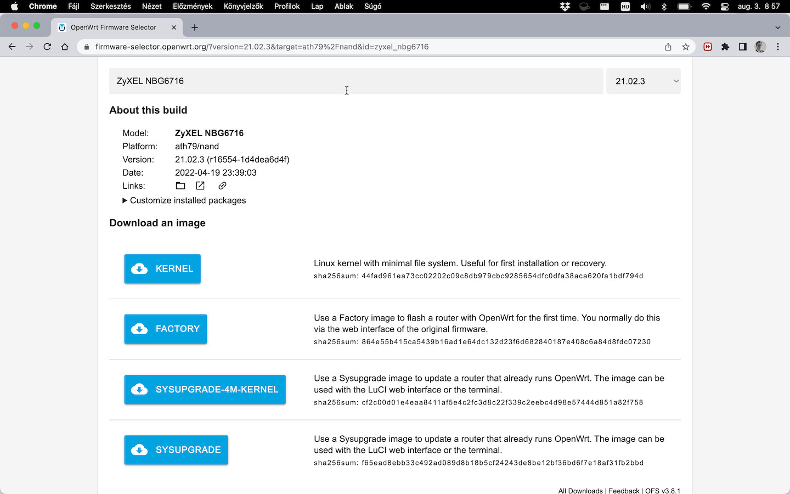Click the build date 2022-04-19 23:39:03
This screenshot has height=494, width=790.
click(x=216, y=172)
